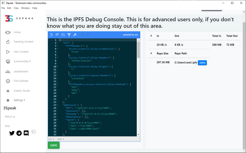Open the Leaderboard link

tap(21, 72)
